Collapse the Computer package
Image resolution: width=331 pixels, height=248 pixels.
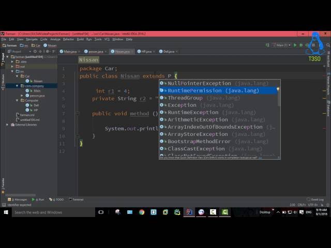(x=17, y=100)
